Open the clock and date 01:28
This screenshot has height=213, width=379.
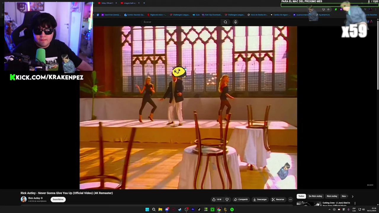(372, 209)
